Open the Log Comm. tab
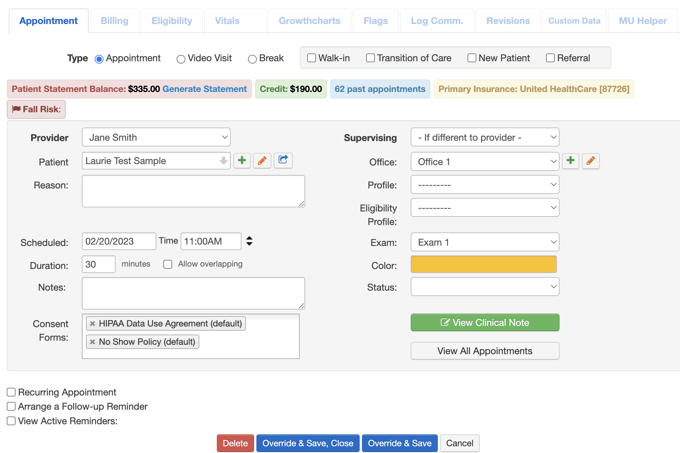Viewport: 680px width, 453px height. coord(437,21)
